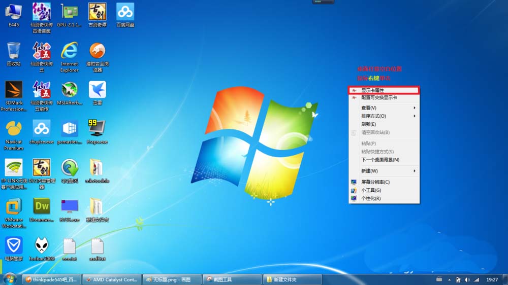Open the 迅雷 bird icon
Image resolution: width=508 pixels, height=285 pixels.
pos(97,93)
